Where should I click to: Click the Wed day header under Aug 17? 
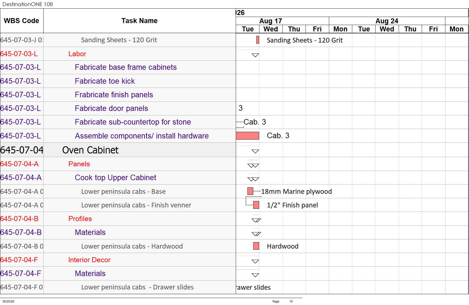(271, 29)
